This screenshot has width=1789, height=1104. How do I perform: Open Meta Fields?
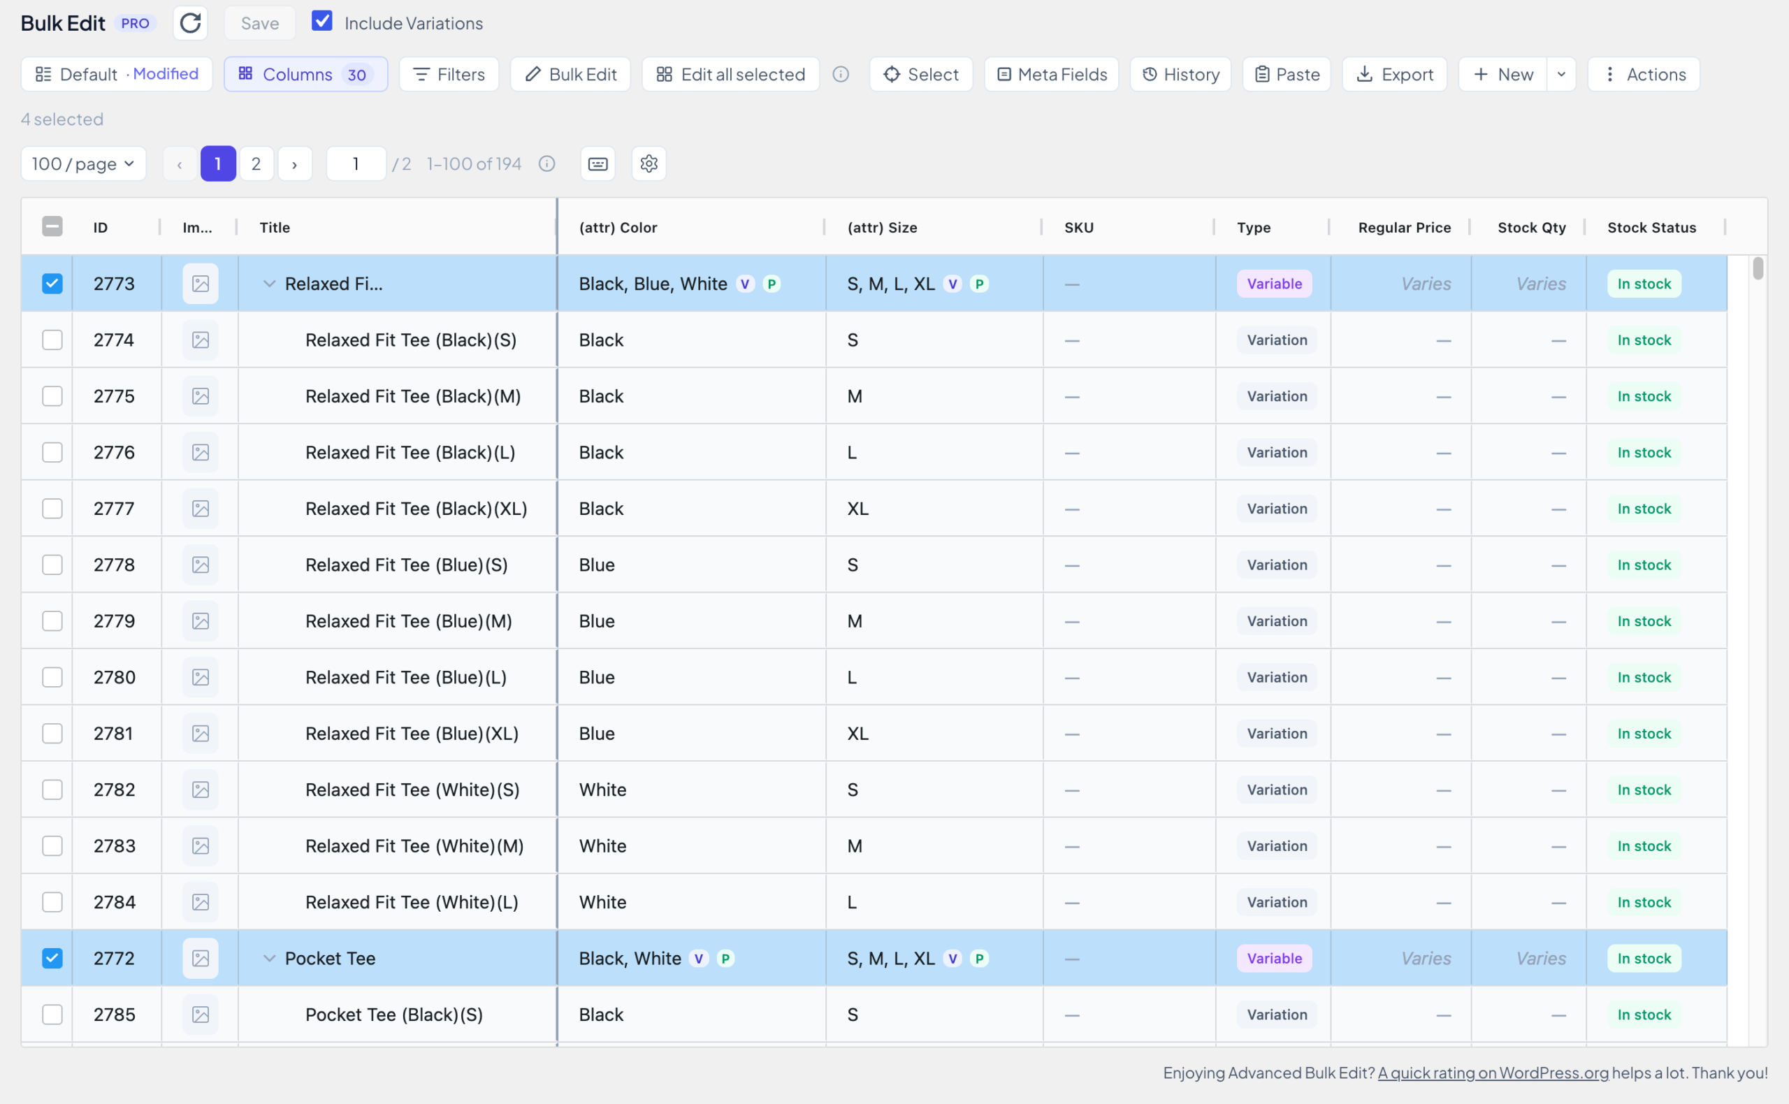pyautogui.click(x=1052, y=75)
